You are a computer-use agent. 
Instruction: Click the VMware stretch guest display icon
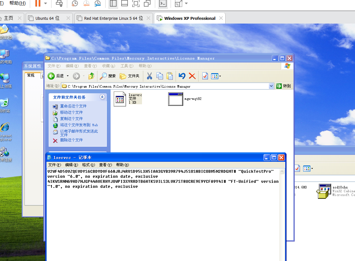click(x=178, y=3)
